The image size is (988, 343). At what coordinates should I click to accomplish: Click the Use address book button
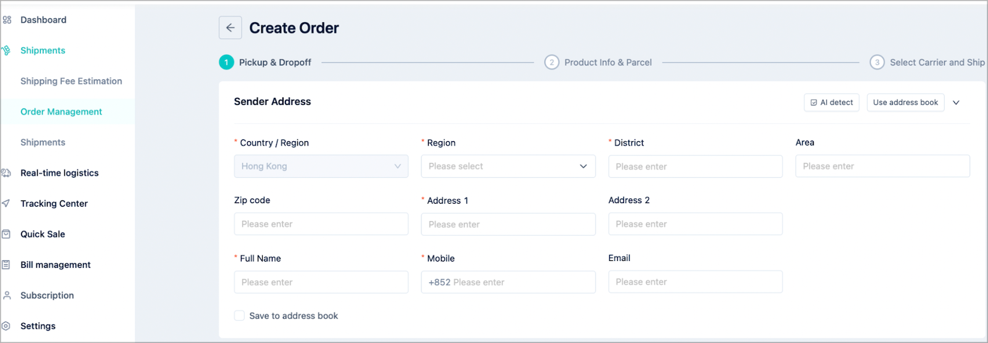[x=905, y=102]
